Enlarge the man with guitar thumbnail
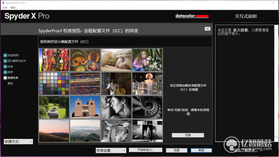The height and width of the screenshot is (157, 279). (x=116, y=84)
